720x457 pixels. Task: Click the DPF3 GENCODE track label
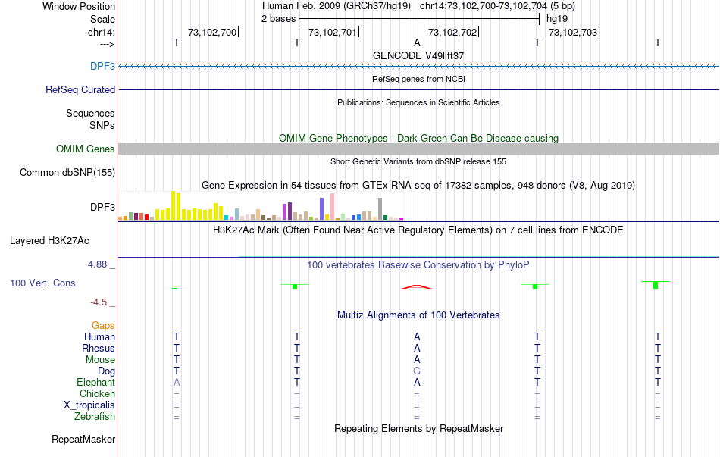point(102,66)
